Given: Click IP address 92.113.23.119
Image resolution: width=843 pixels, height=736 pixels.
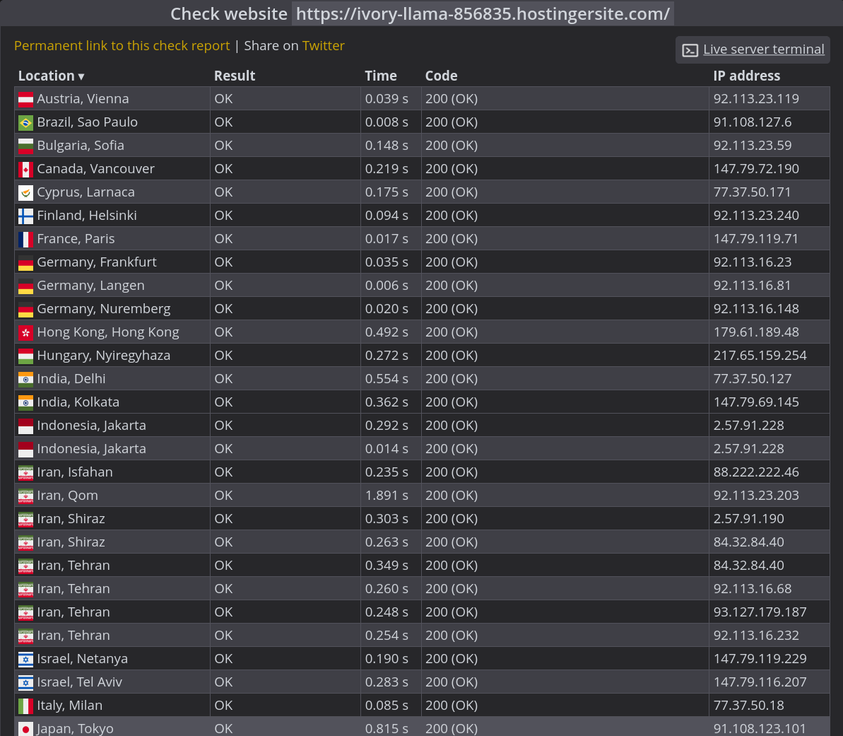Looking at the screenshot, I should click(x=756, y=99).
